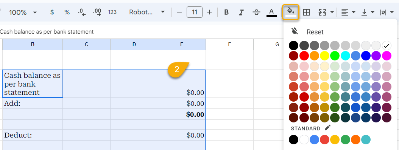Pick the standard orange swatch

(355, 139)
